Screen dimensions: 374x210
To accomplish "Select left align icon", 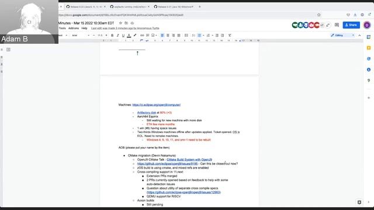I will point(162,35).
